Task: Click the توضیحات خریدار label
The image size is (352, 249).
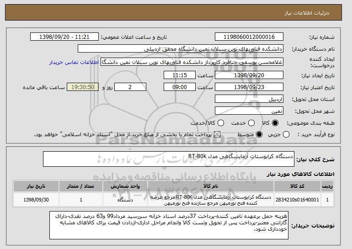Action: [x=313, y=225]
